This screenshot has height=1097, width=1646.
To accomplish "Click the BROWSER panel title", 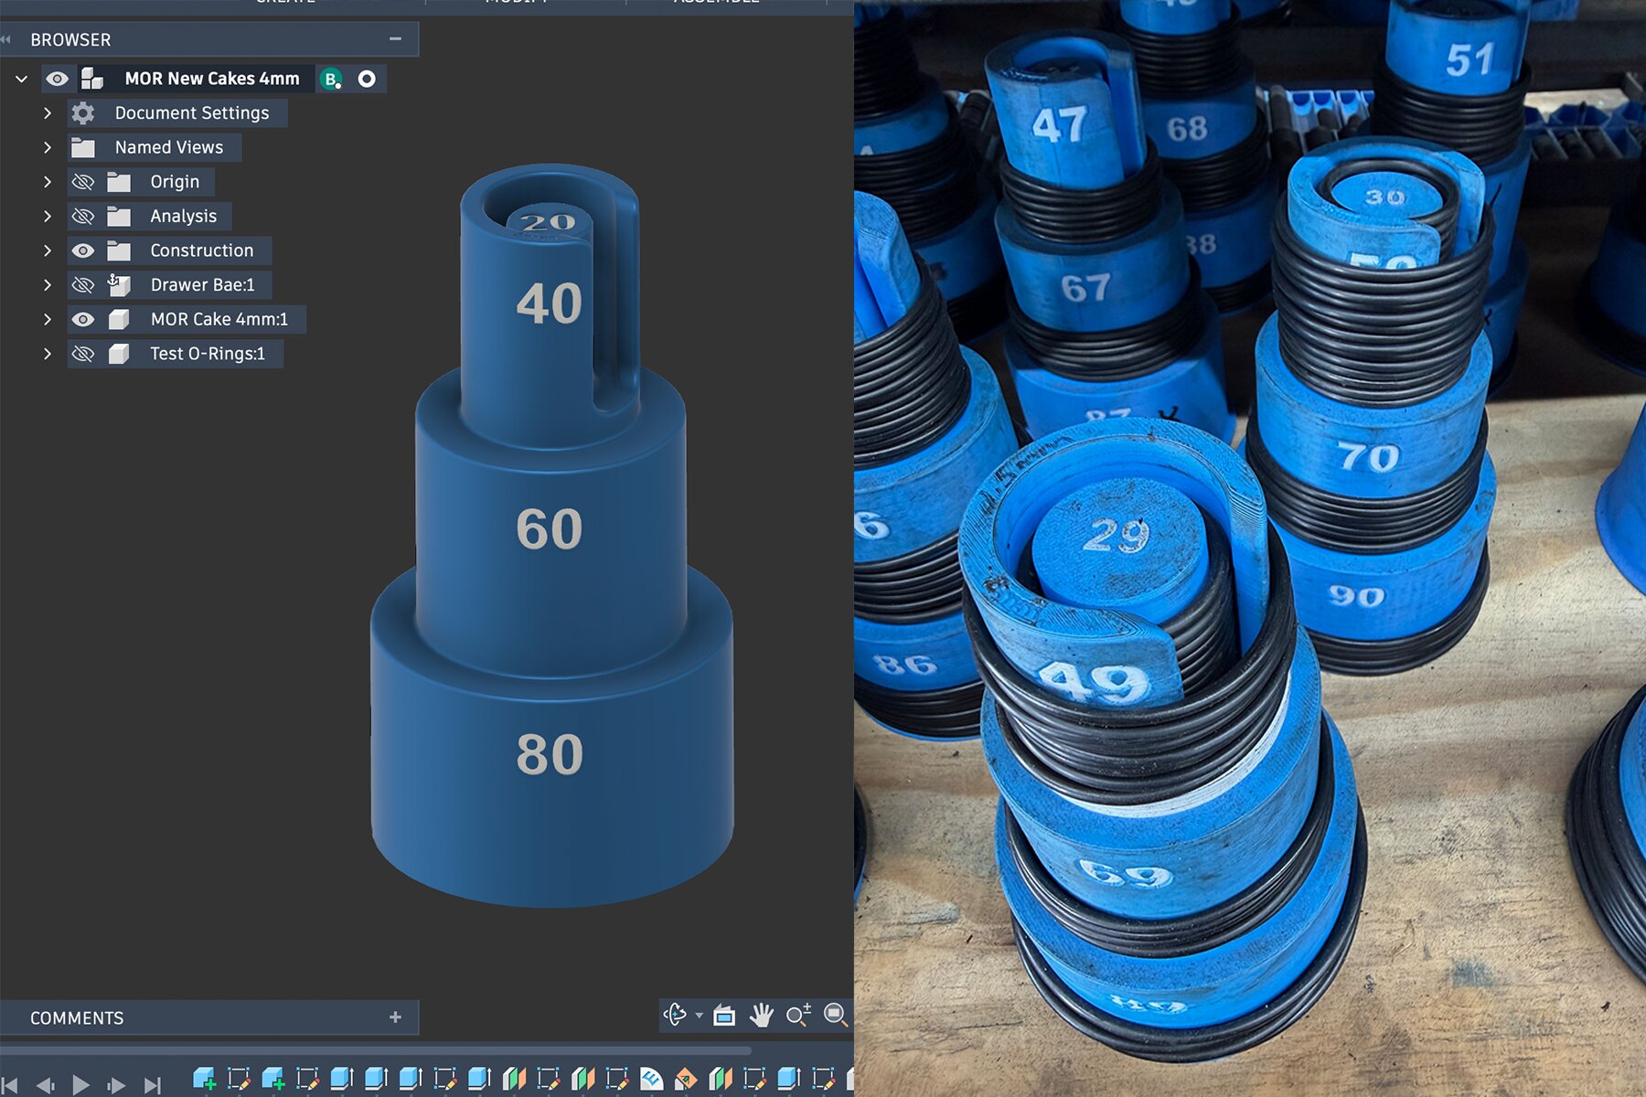I will click(70, 39).
